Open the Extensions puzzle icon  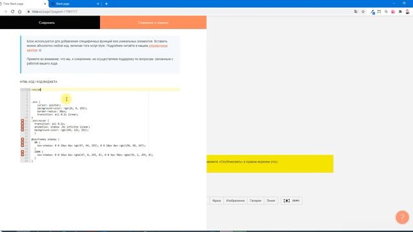pyautogui.click(x=400, y=12)
